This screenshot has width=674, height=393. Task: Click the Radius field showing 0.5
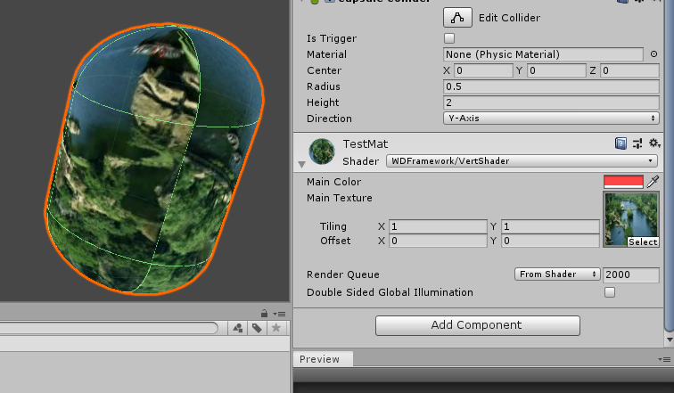(x=551, y=86)
